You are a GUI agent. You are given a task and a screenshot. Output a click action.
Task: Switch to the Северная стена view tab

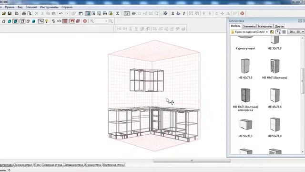point(52,165)
